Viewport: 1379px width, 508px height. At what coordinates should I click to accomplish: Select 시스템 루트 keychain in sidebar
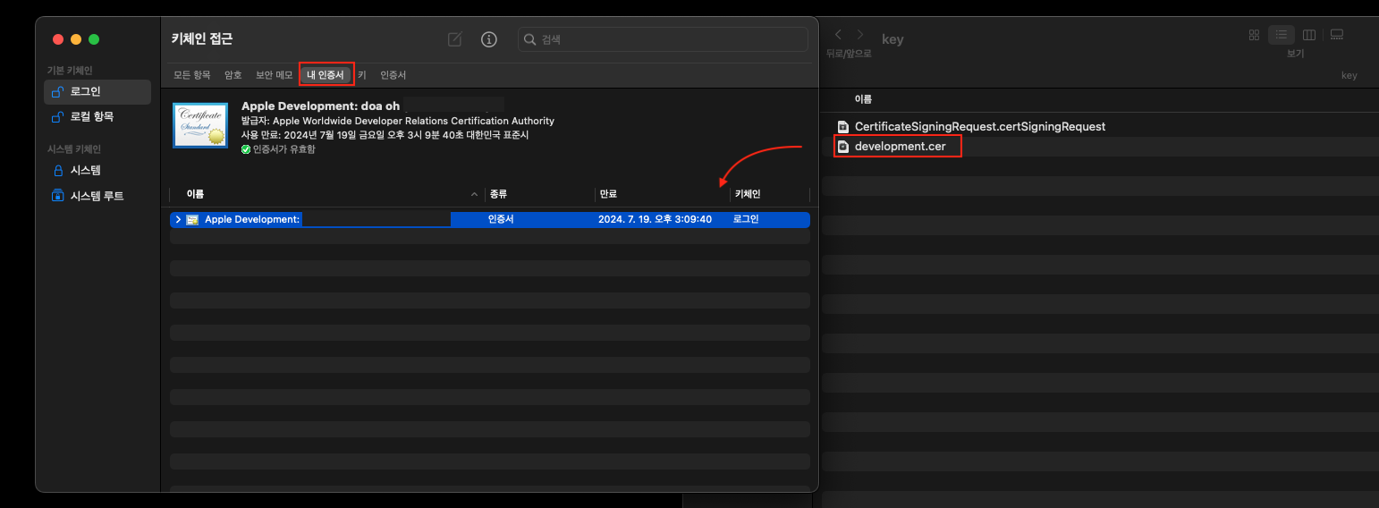tap(97, 195)
